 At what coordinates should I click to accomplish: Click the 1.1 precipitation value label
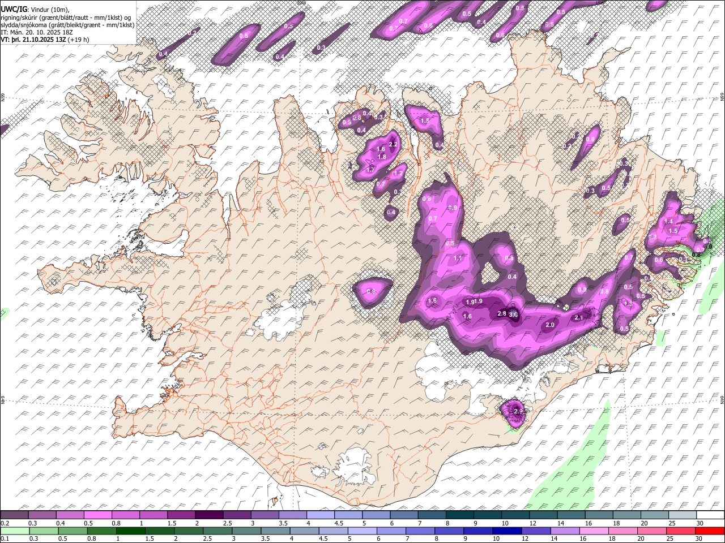pyautogui.click(x=458, y=258)
